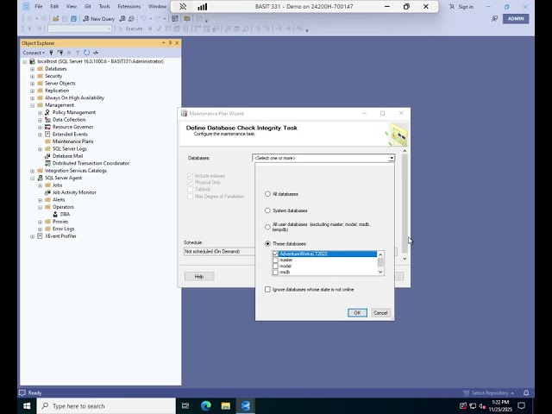Uncheck the AdventureWorksLT2022 database checkbox

point(275,254)
